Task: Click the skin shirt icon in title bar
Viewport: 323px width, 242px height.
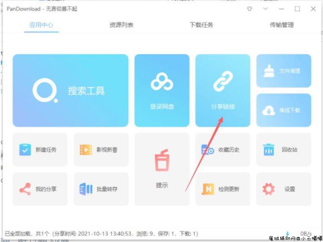Action: [x=250, y=9]
